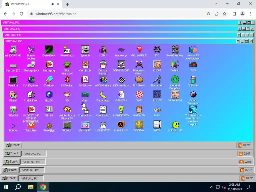
Task: Open Windows Start menu on host taskbar
Action: (6, 187)
